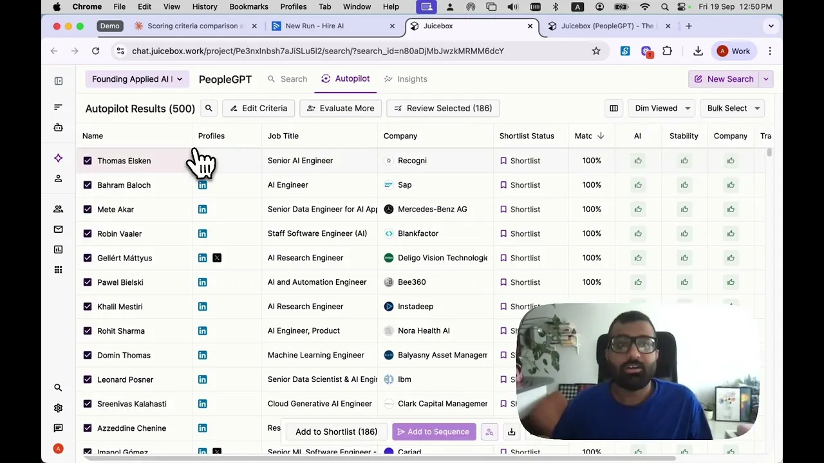This screenshot has height=463, width=824.
Task: Click New Search button
Action: coord(724,79)
